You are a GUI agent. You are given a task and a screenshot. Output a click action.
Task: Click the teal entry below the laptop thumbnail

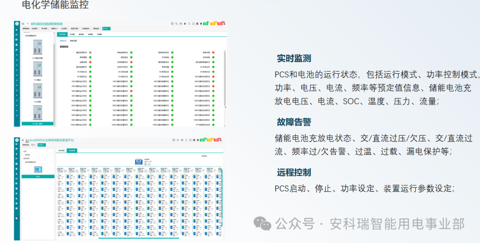(38, 177)
